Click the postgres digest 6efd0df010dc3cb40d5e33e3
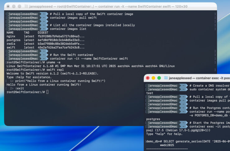The height and width of the screenshot is (151, 230). coord(61,40)
